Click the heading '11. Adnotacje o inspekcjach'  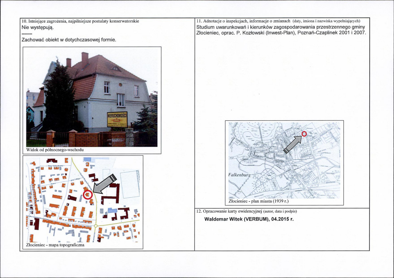coord(278,21)
